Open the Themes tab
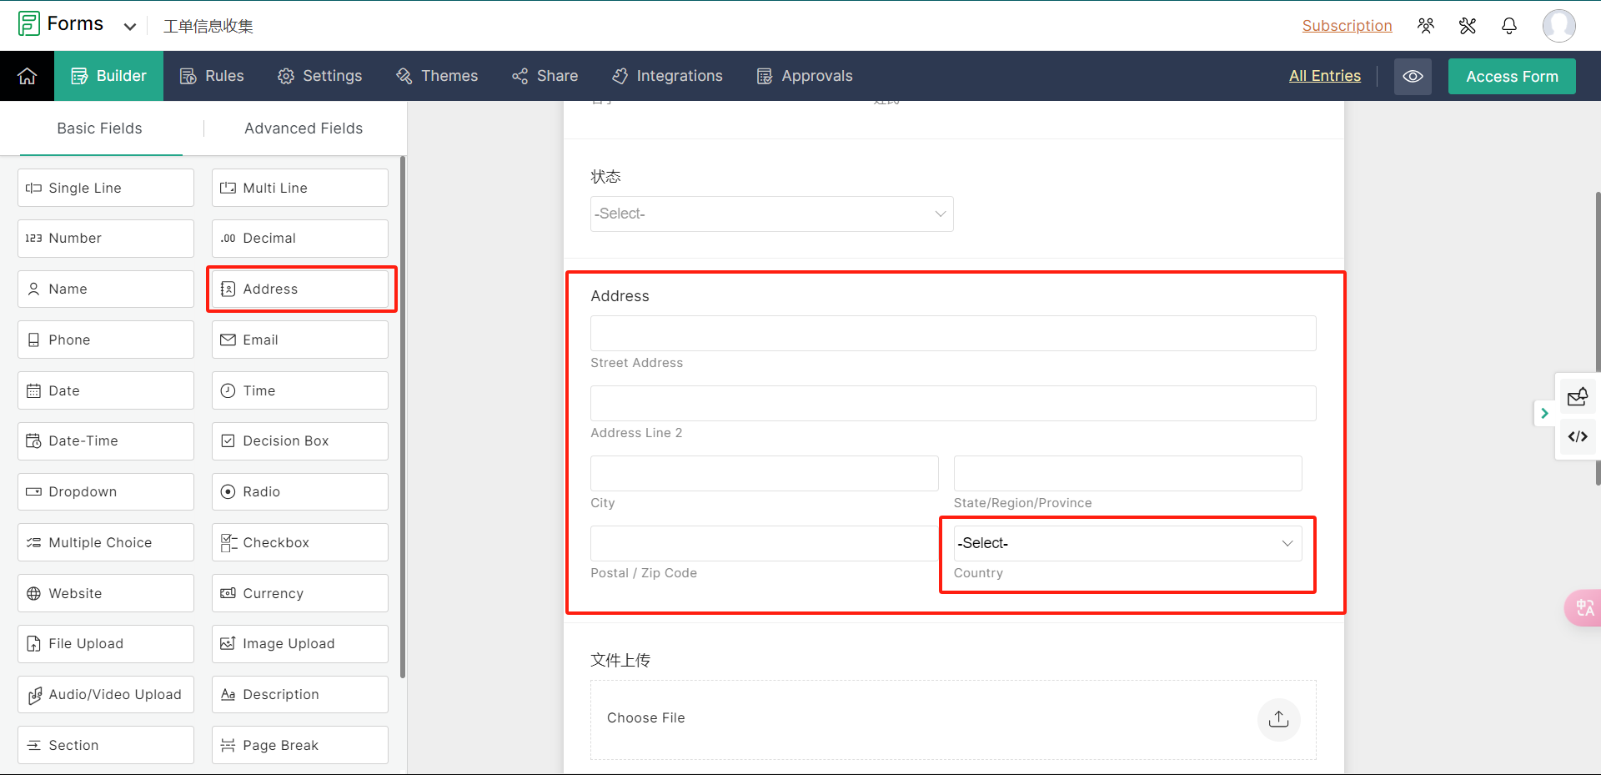The width and height of the screenshot is (1601, 775). point(437,76)
